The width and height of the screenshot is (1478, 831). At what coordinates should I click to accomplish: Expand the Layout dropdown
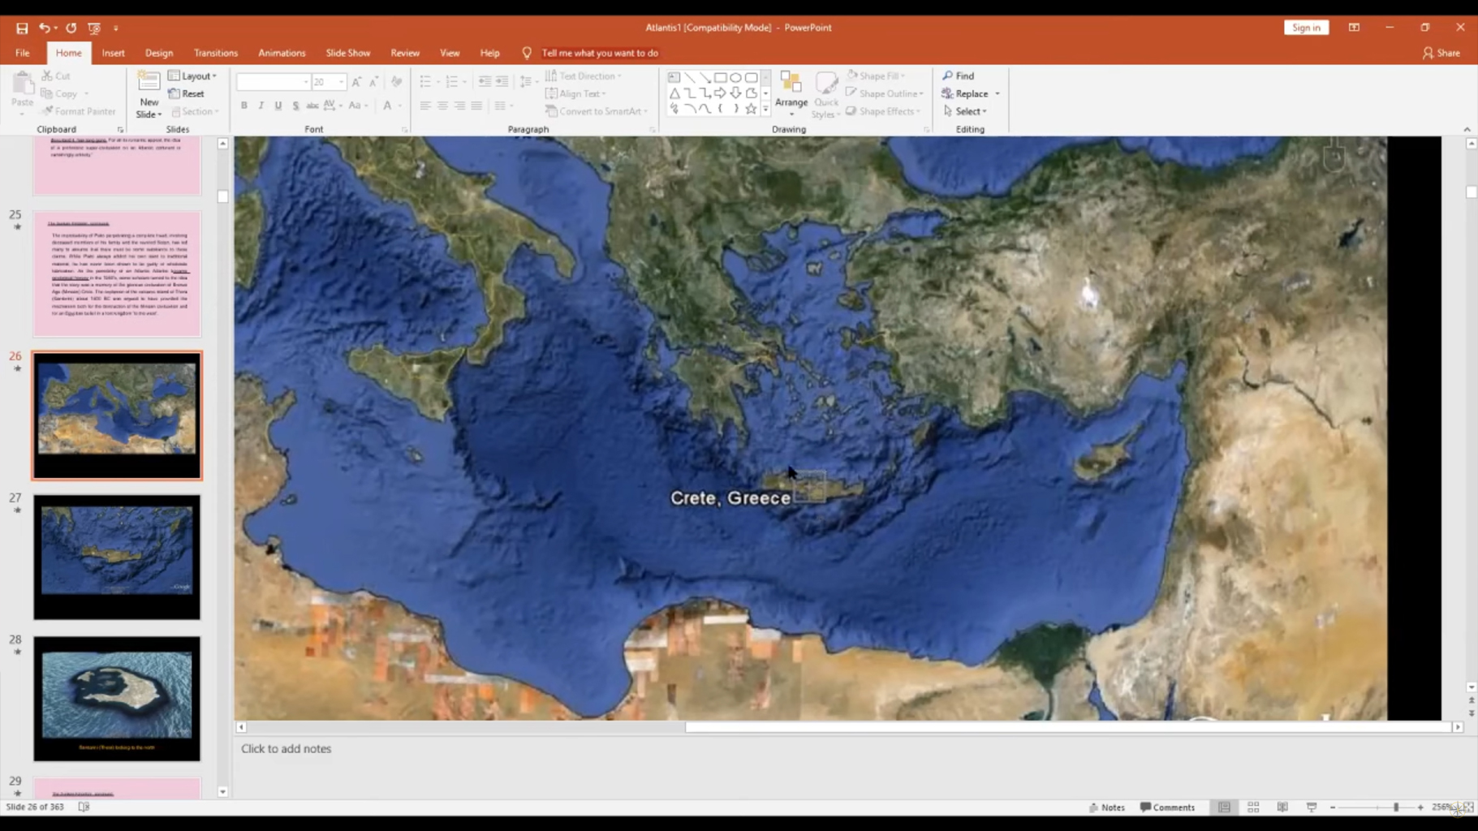coord(195,75)
